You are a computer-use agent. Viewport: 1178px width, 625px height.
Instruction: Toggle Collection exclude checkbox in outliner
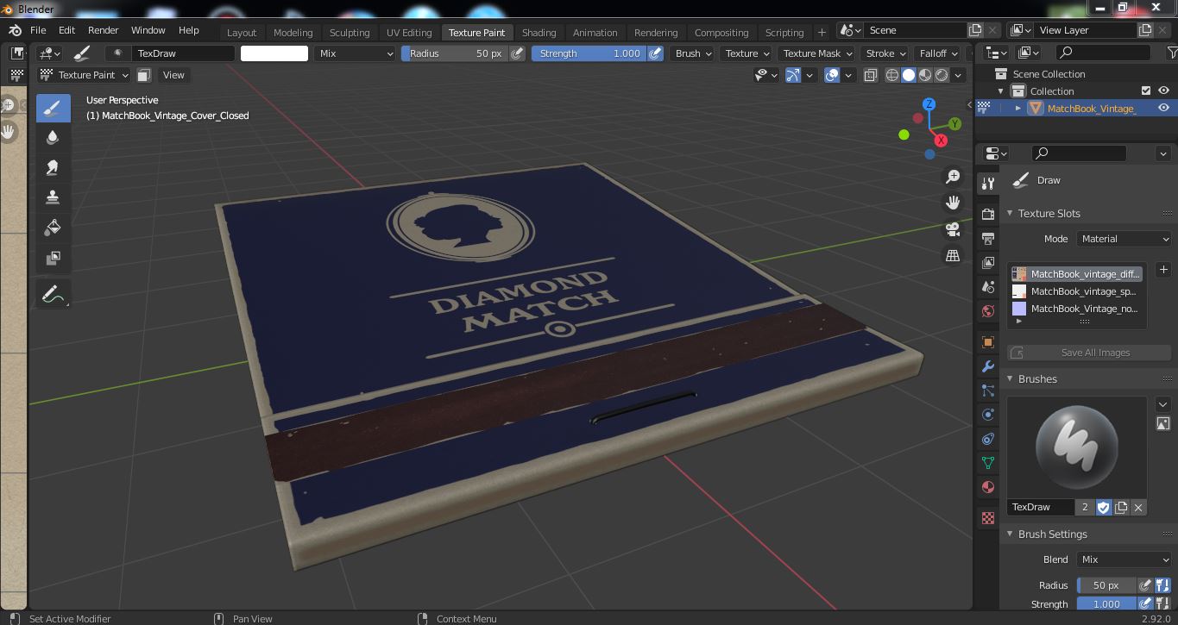pyautogui.click(x=1146, y=91)
